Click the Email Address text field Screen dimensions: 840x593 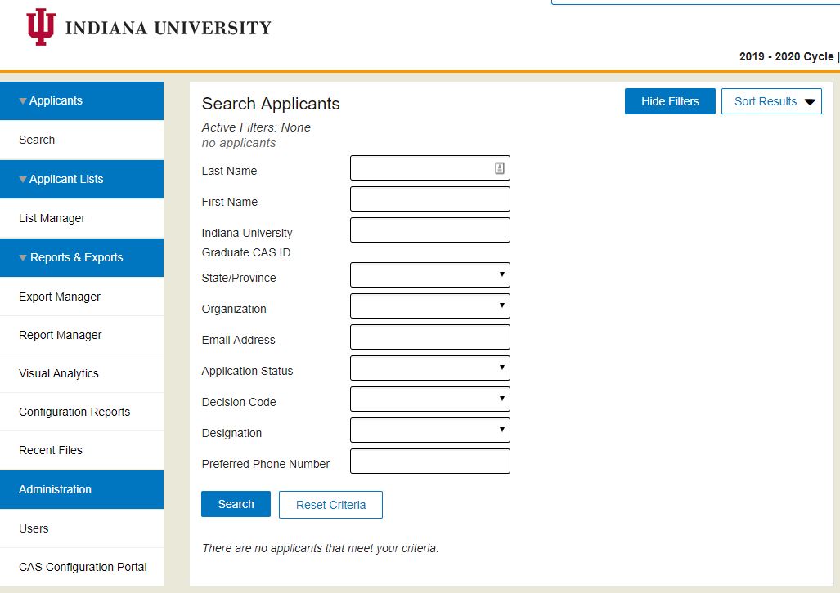(x=430, y=337)
